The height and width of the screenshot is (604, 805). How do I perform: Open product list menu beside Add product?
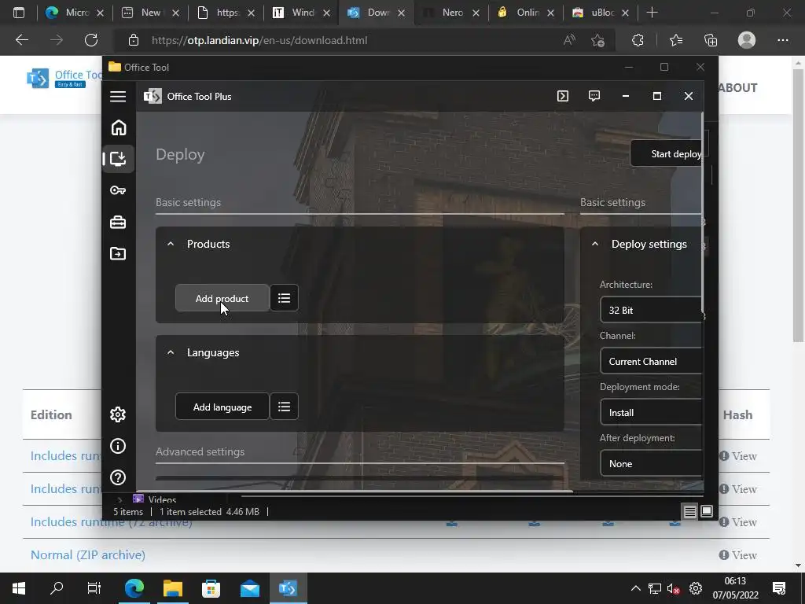click(284, 298)
